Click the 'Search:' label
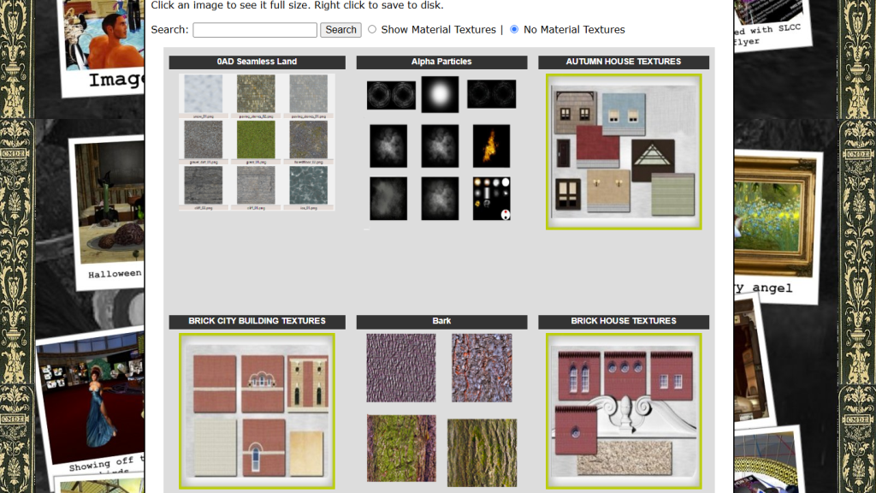The width and height of the screenshot is (876, 493). pyautogui.click(x=170, y=30)
